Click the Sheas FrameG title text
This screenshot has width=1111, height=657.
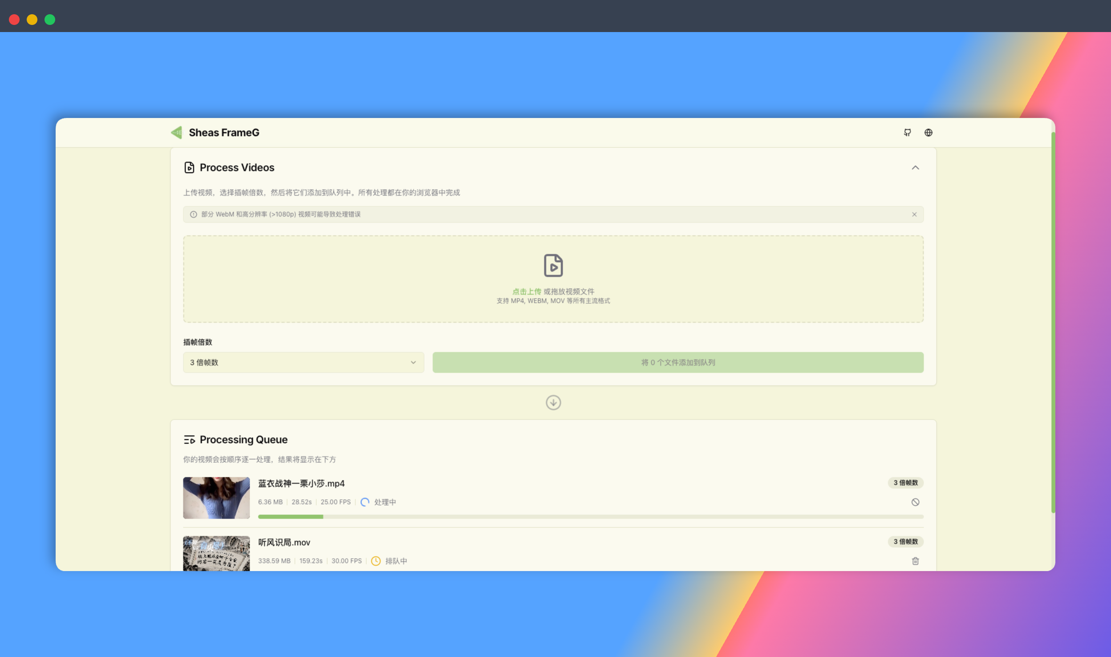[x=224, y=133]
